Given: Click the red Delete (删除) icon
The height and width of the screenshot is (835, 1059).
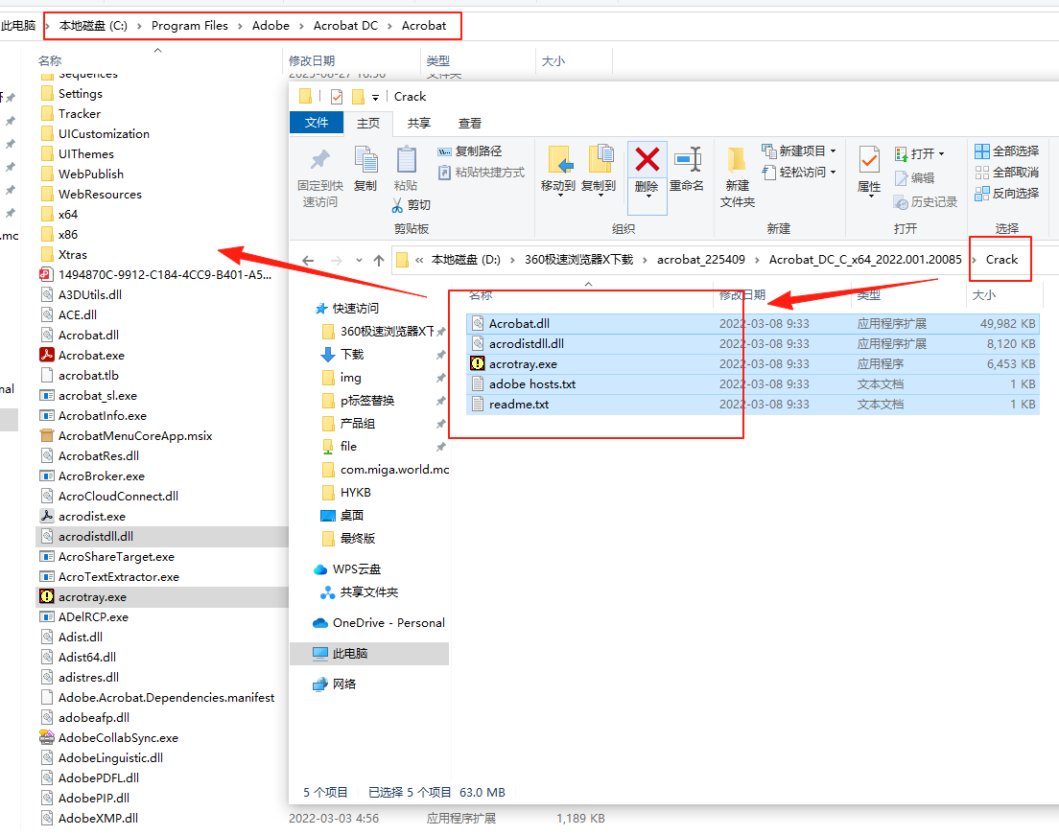Looking at the screenshot, I should pos(647,160).
